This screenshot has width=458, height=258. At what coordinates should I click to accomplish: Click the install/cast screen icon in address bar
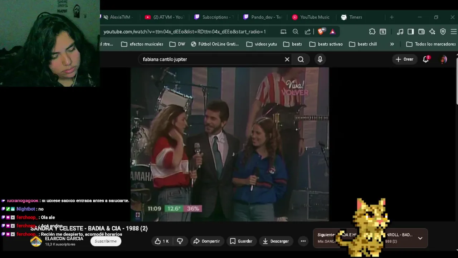[x=283, y=32]
